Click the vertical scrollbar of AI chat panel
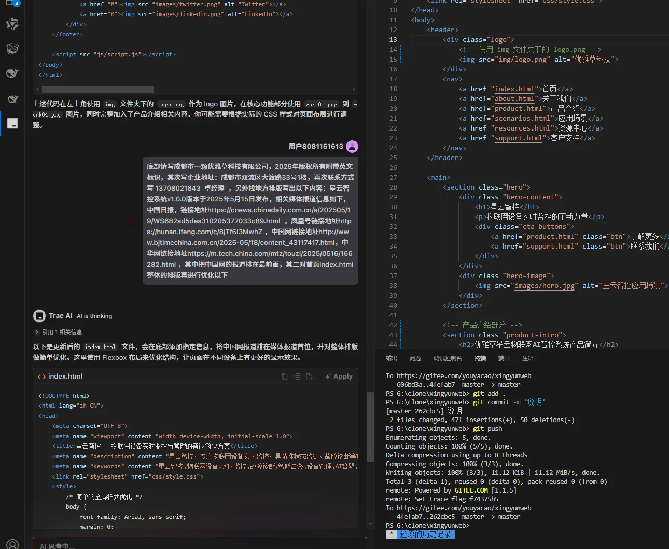The width and height of the screenshot is (669, 549). point(370,427)
